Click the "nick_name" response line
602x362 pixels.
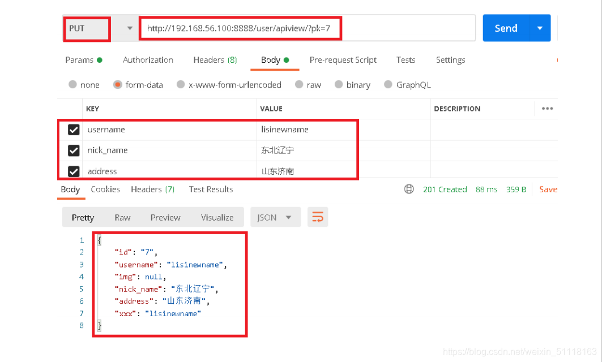(x=166, y=289)
